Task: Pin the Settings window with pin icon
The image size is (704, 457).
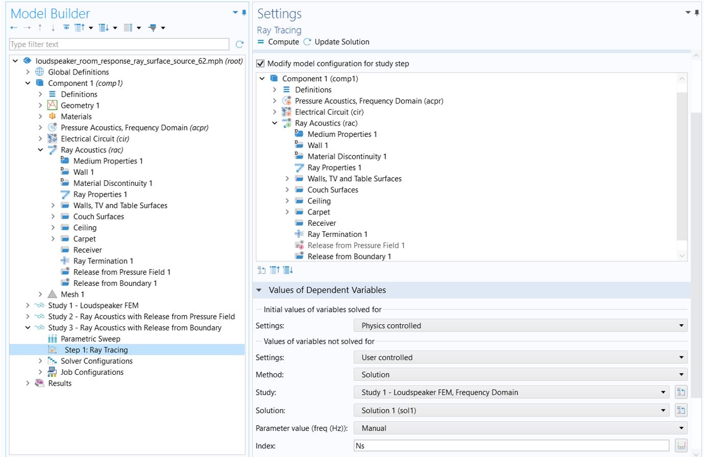Action: coord(697,13)
